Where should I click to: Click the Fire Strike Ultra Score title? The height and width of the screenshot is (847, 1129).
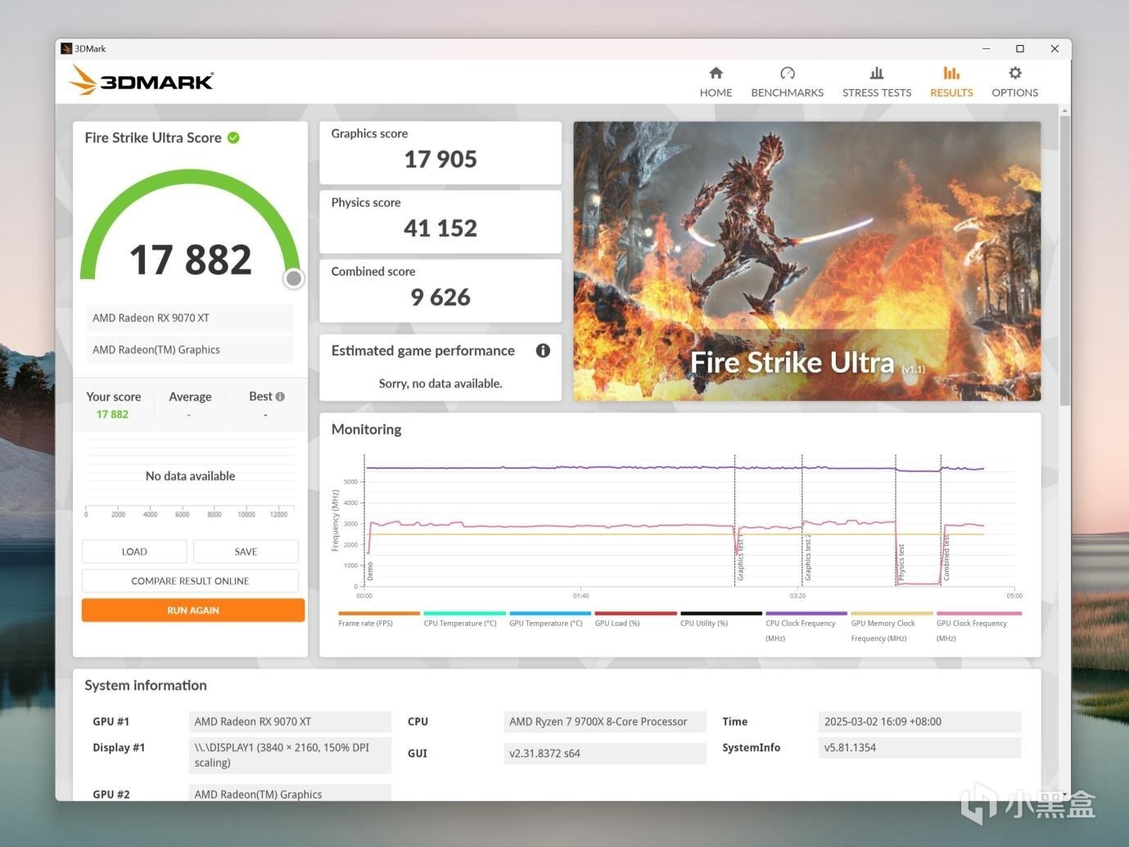tap(153, 137)
